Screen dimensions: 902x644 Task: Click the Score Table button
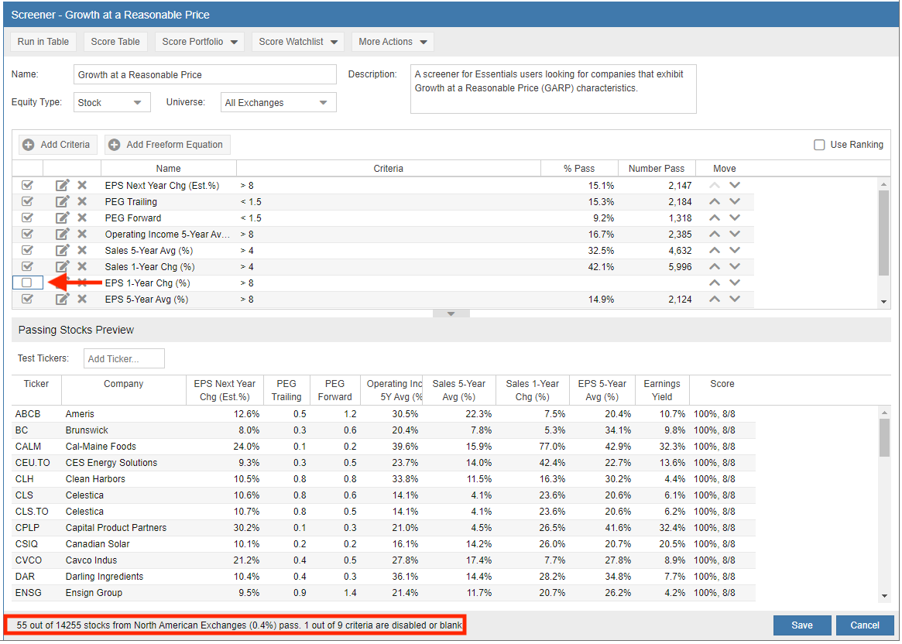(115, 41)
